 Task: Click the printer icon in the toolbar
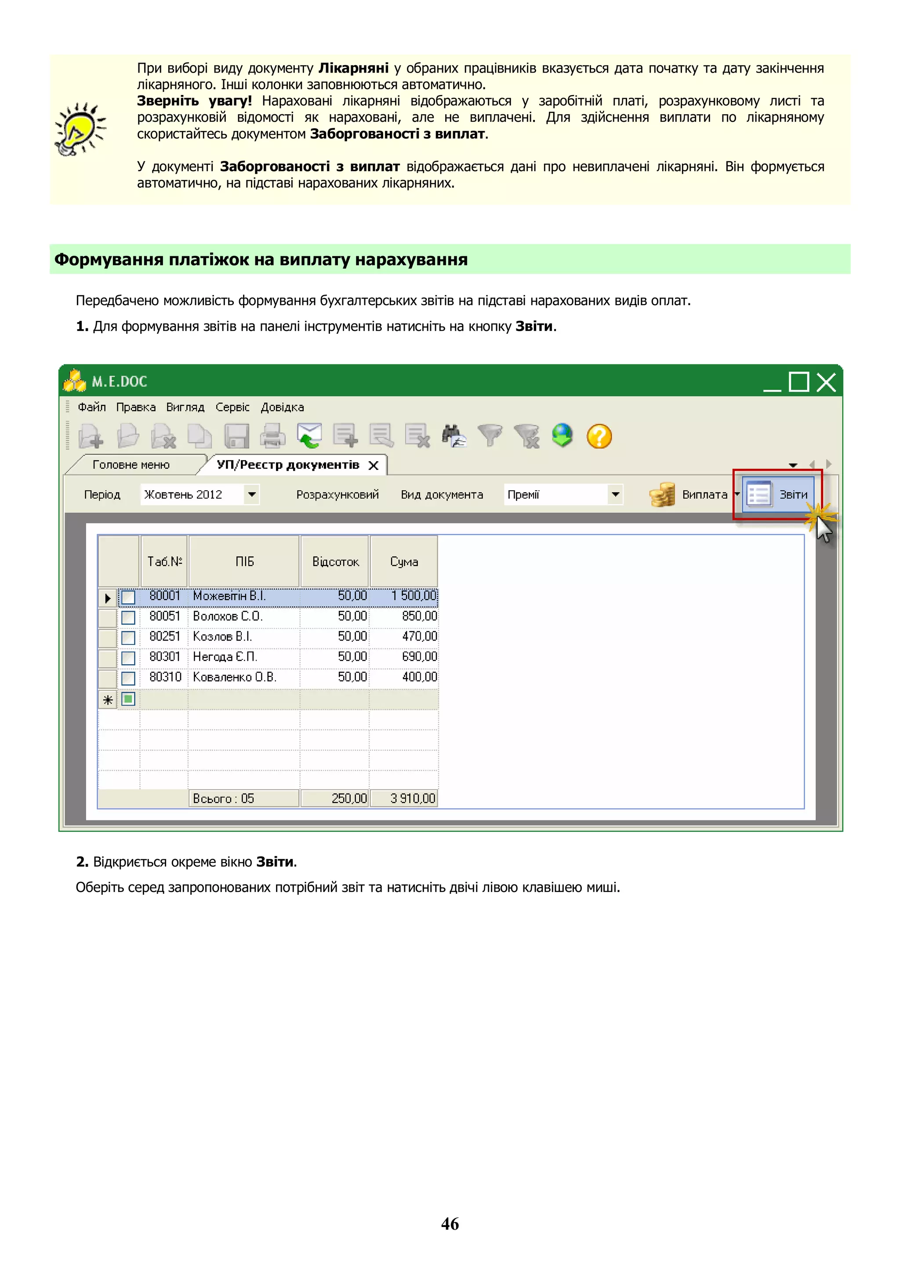click(x=272, y=436)
